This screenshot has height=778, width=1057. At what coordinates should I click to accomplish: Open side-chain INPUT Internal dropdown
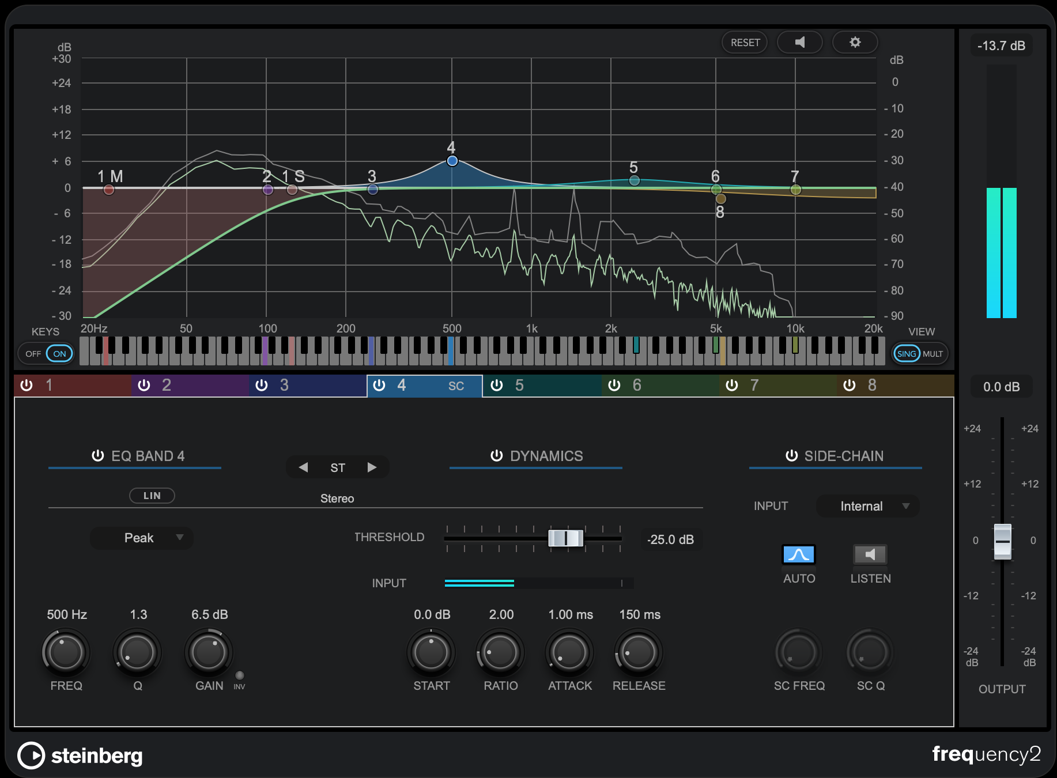click(867, 506)
